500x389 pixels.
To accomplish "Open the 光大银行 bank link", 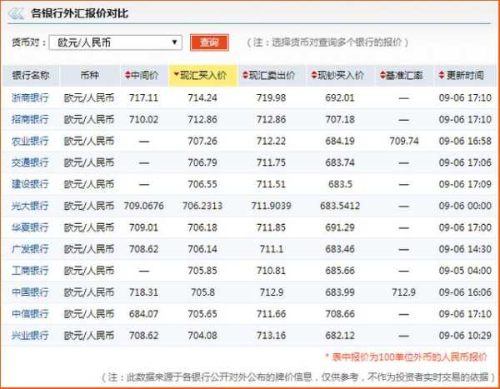I will pyautogui.click(x=31, y=206).
